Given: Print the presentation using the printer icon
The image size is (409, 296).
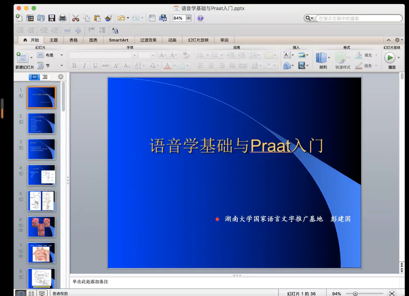Looking at the screenshot, I should tap(63, 18).
